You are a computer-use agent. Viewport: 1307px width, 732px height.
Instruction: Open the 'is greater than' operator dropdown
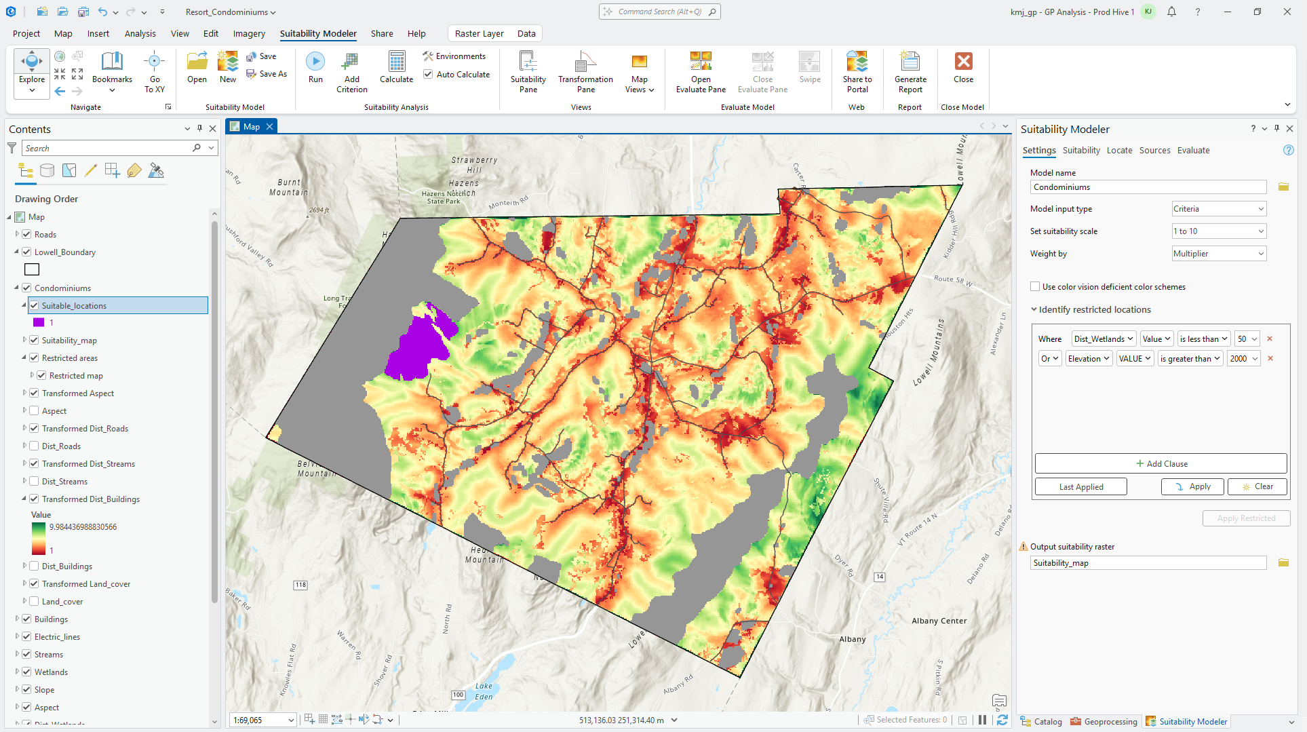1190,359
